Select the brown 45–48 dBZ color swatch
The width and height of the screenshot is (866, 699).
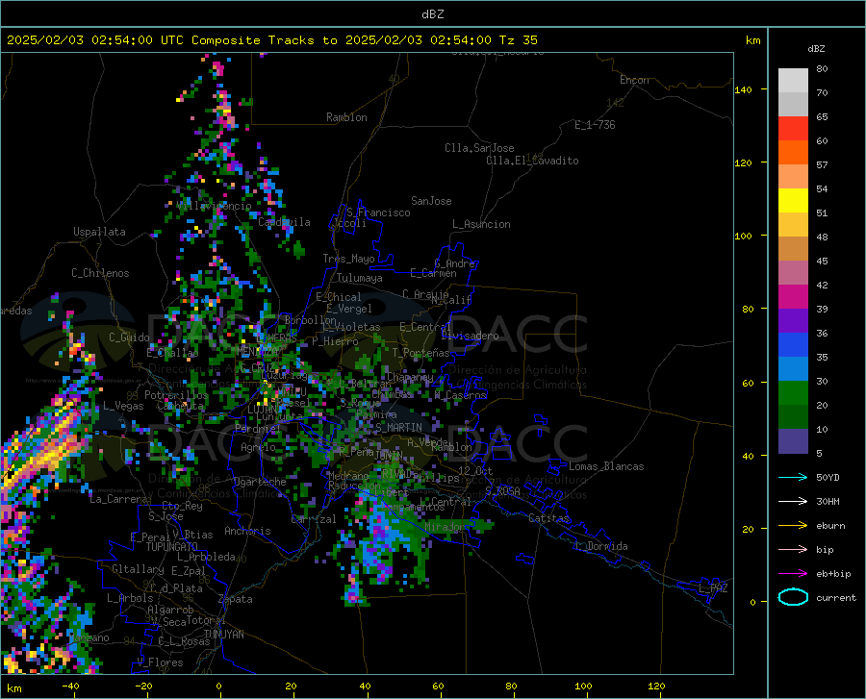pos(793,249)
